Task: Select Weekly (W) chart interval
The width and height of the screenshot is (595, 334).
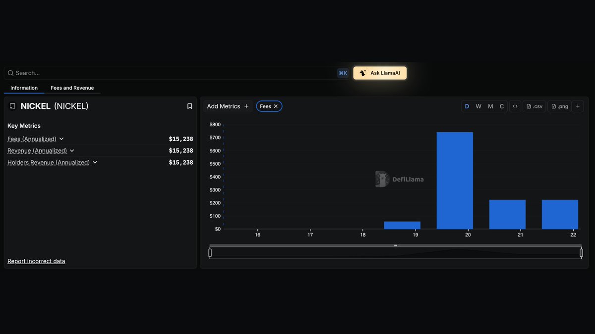Action: pyautogui.click(x=478, y=106)
